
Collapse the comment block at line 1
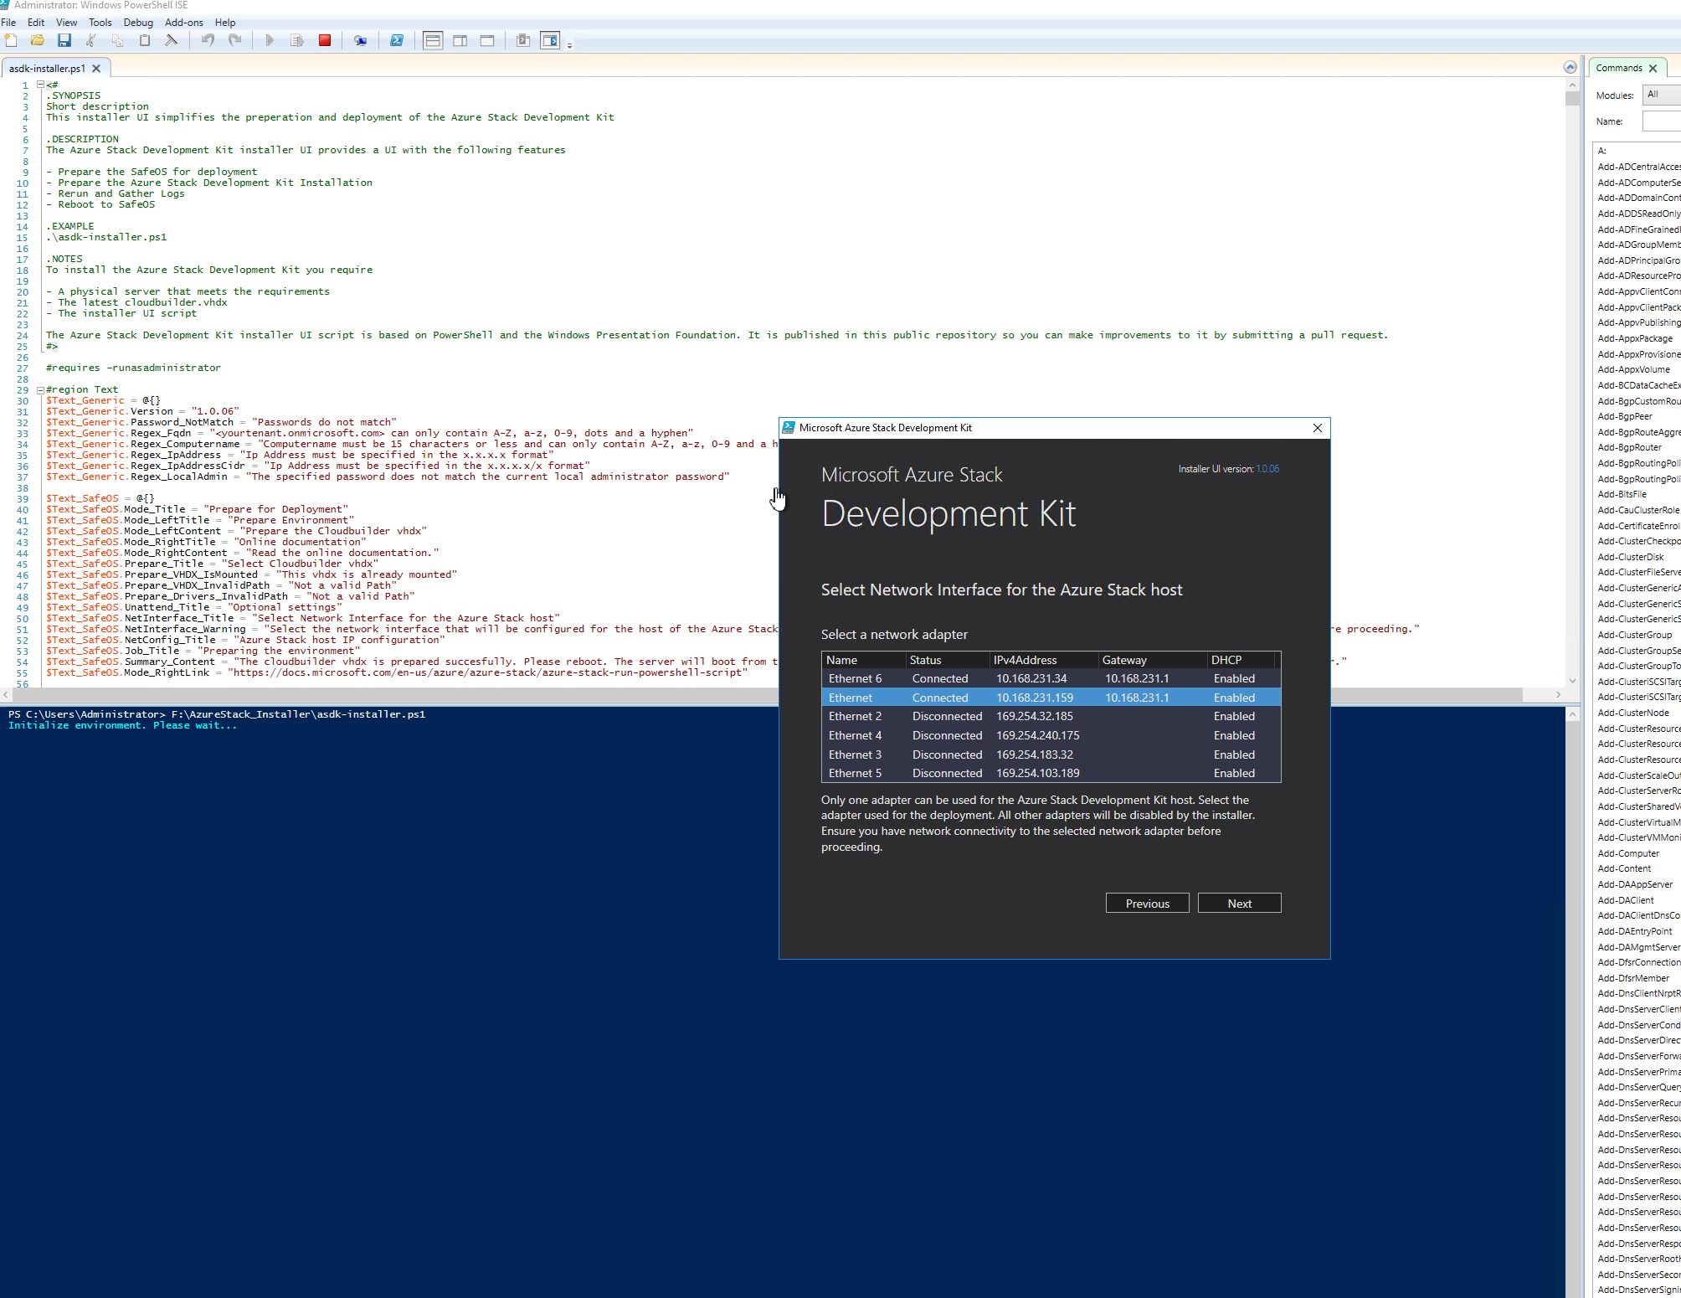point(40,85)
